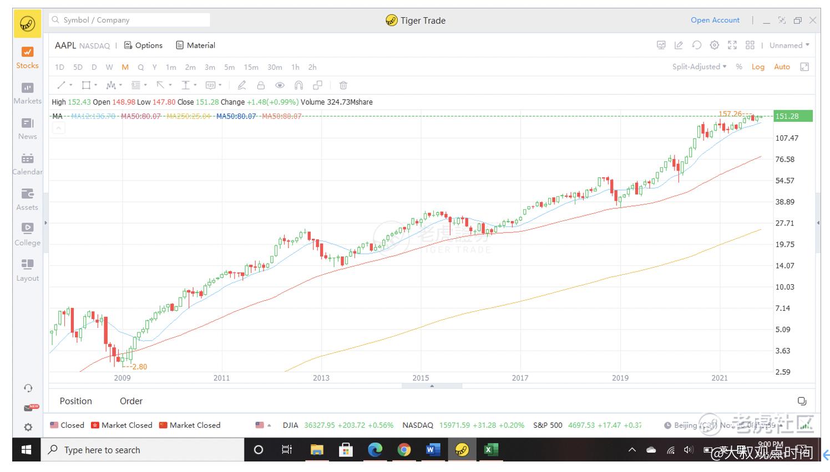Viewport: 830px width, 472px height.
Task: Expand the Split-Adjusted dropdown
Action: click(699, 67)
